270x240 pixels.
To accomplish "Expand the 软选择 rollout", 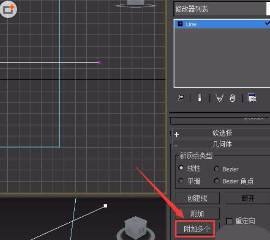I will [221, 133].
